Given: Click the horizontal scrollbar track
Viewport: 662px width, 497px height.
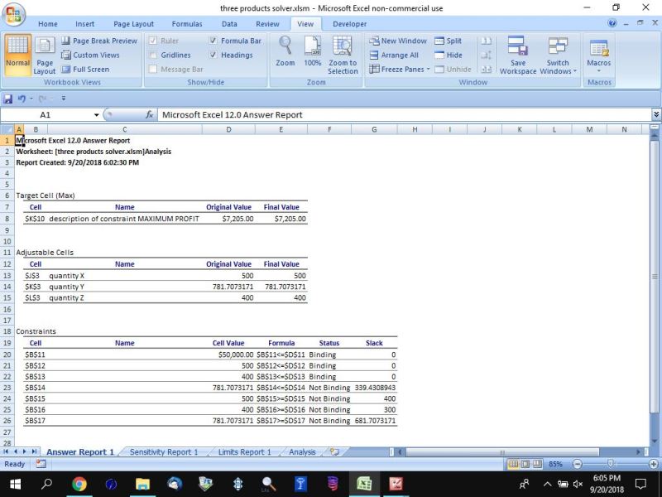Looking at the screenshot, I should [x=616, y=451].
